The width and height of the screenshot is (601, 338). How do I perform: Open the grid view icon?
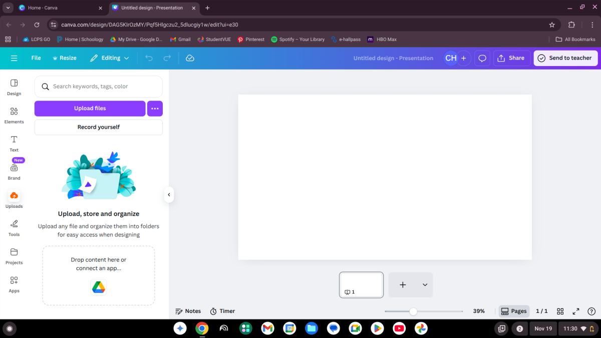click(560, 311)
